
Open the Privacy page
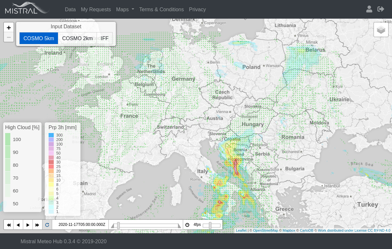coord(197,9)
